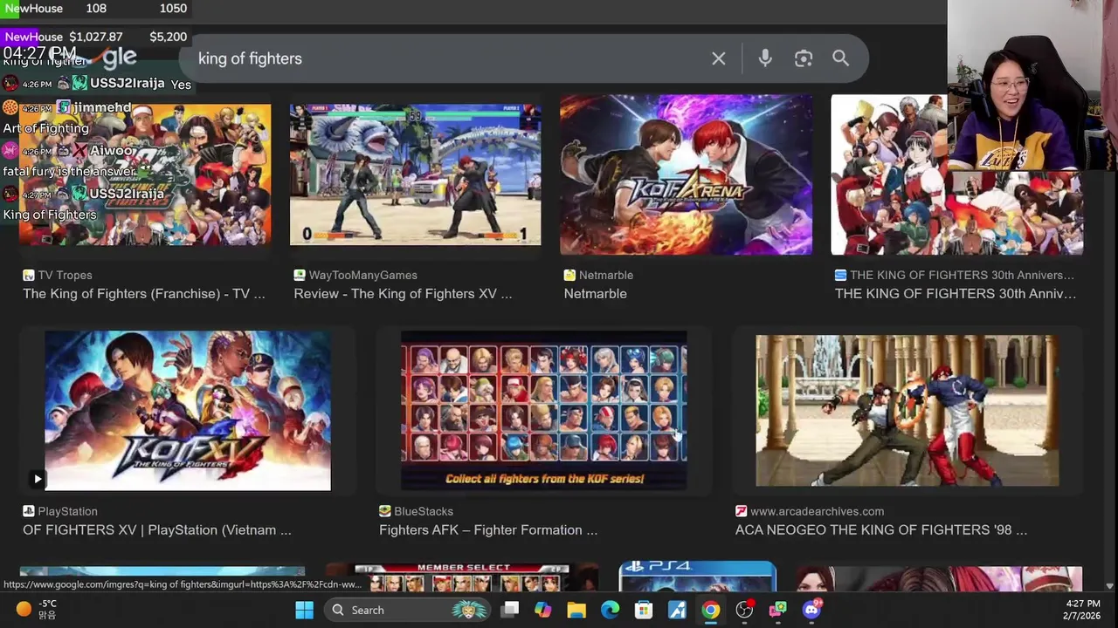Open OBS Studio from the taskbar
The image size is (1118, 628).
(744, 610)
